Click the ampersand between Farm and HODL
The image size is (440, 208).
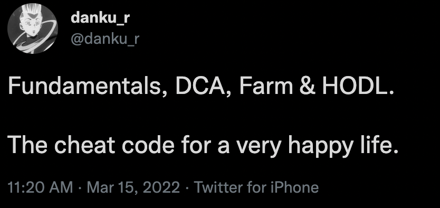pyautogui.click(x=307, y=87)
